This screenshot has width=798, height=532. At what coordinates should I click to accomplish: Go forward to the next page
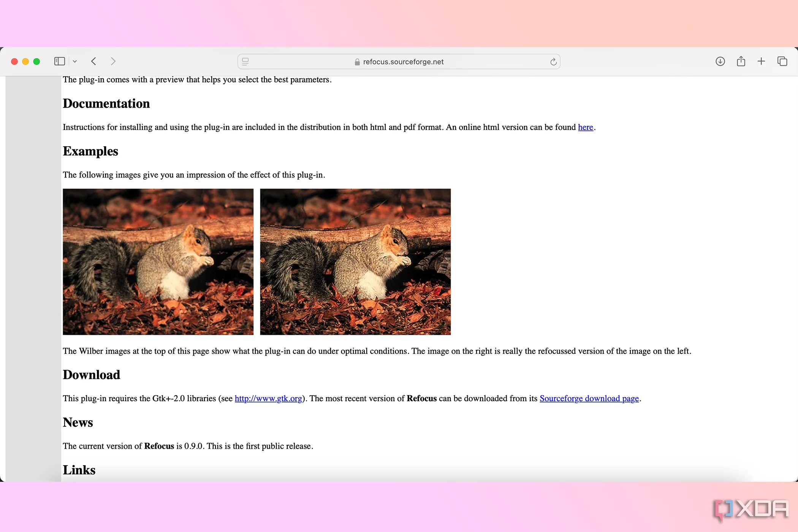[113, 61]
